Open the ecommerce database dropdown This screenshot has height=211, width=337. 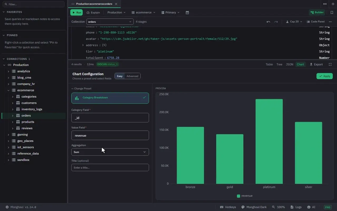(x=143, y=12)
